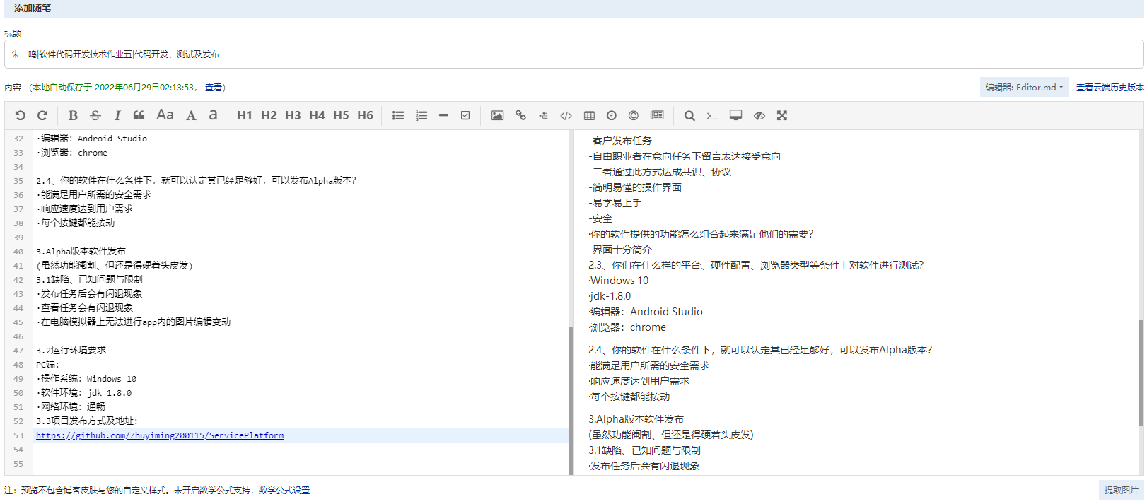The height and width of the screenshot is (504, 1147).
Task: Apply strikethrough formatting
Action: 95,115
